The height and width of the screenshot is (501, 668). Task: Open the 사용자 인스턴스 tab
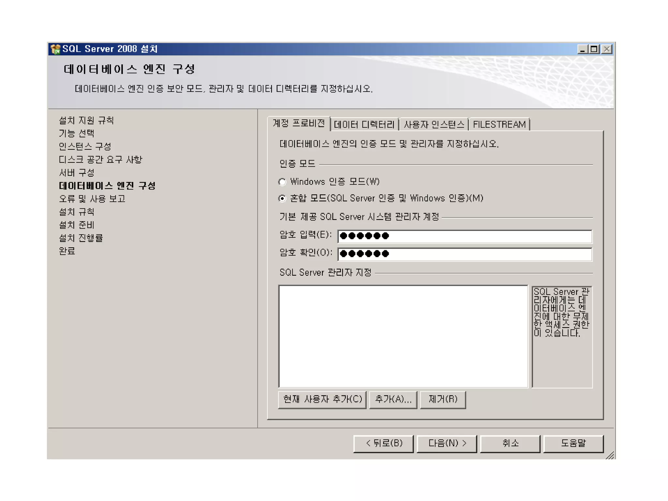coord(434,125)
